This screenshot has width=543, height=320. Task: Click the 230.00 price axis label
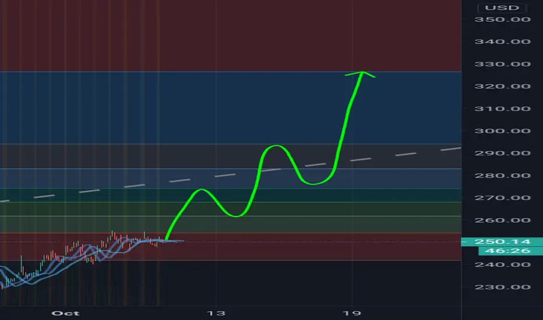point(502,287)
